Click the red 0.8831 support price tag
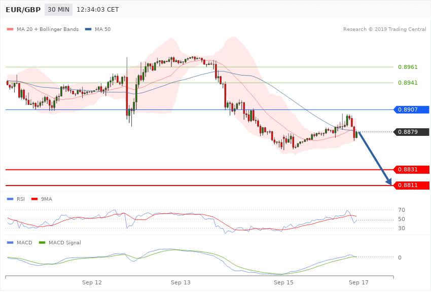 tap(412, 169)
